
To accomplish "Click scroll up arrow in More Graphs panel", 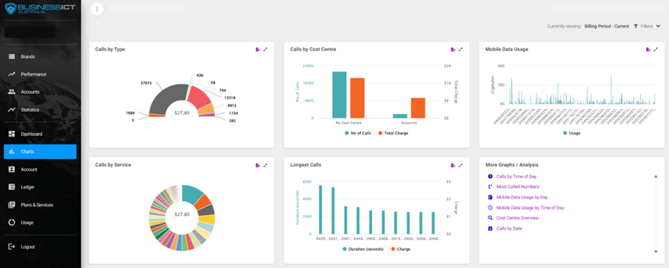I will pos(655,176).
